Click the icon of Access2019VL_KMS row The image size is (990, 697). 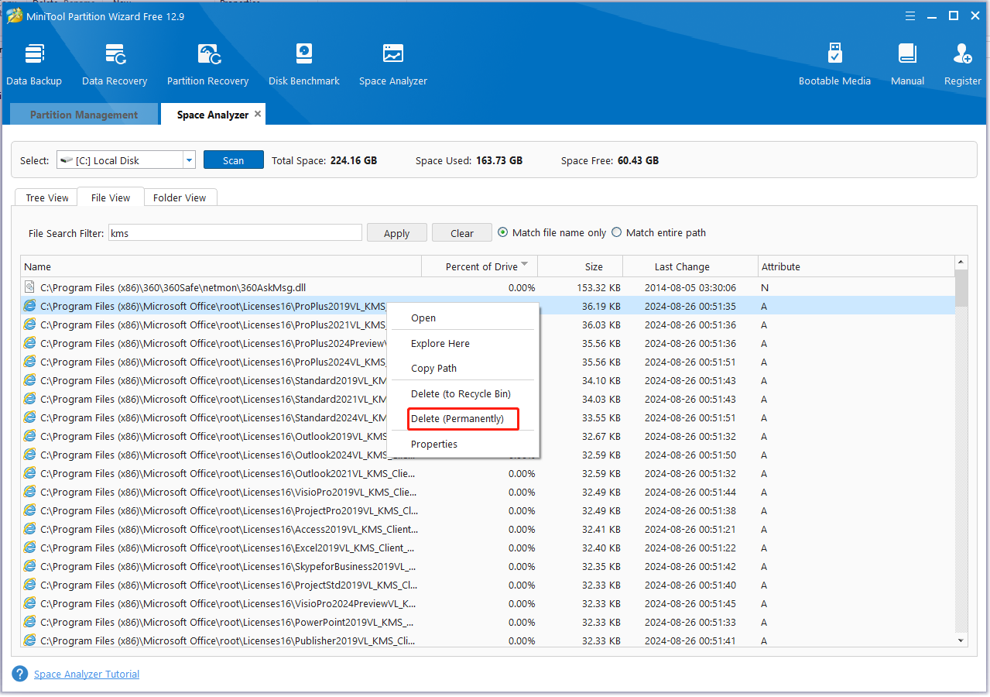[30, 529]
